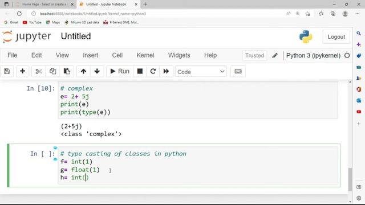Close the Home Page browser tab
Image resolution: width=365 pixels, height=205 pixels.
pyautogui.click(x=72, y=4)
